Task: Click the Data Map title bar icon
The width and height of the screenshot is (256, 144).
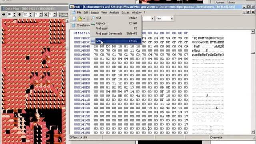Action: (3, 8)
